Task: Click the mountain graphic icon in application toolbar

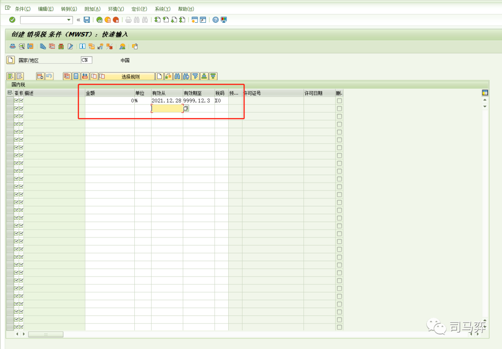Action: pyautogui.click(x=122, y=46)
